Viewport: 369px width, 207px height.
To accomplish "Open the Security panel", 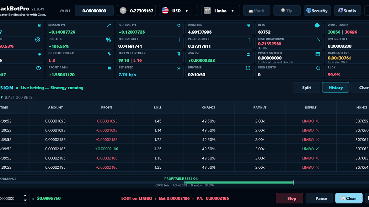I will point(317,11).
